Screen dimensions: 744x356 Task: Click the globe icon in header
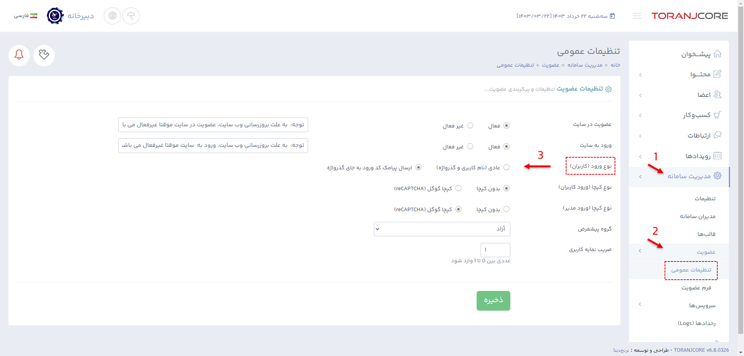pos(112,16)
